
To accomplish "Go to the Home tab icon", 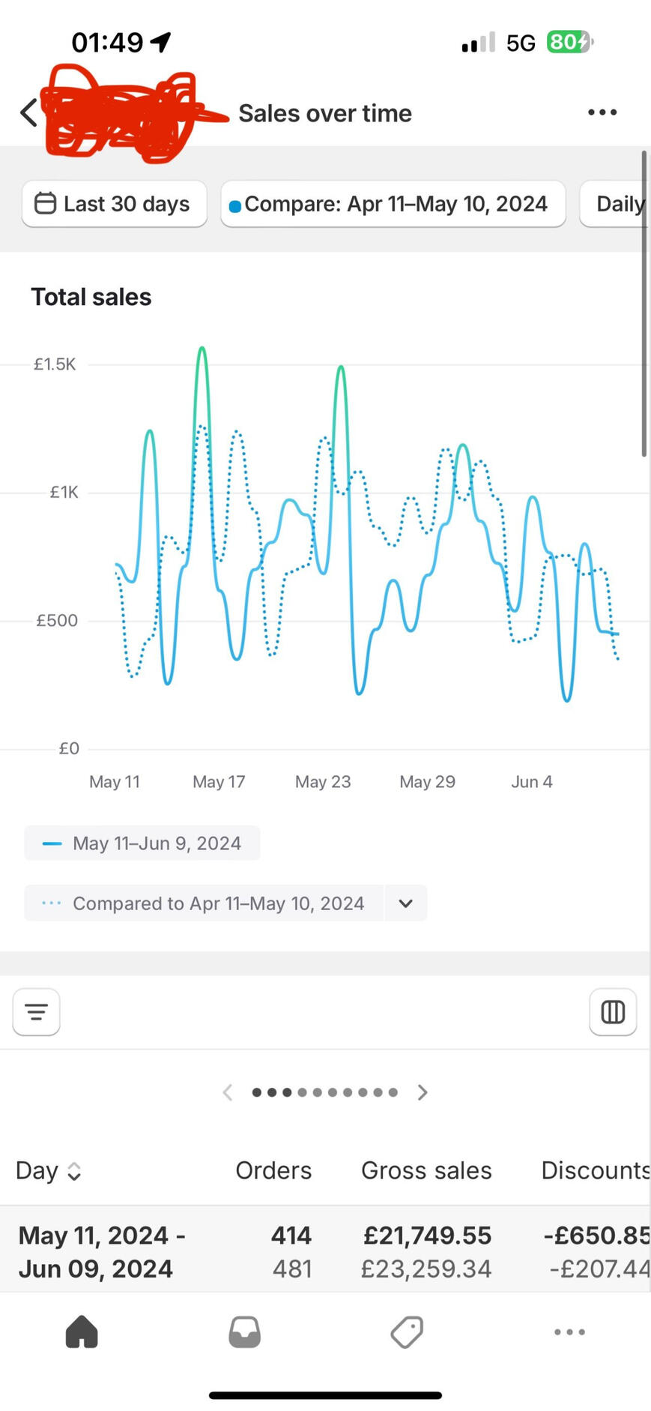I will pos(82,1332).
